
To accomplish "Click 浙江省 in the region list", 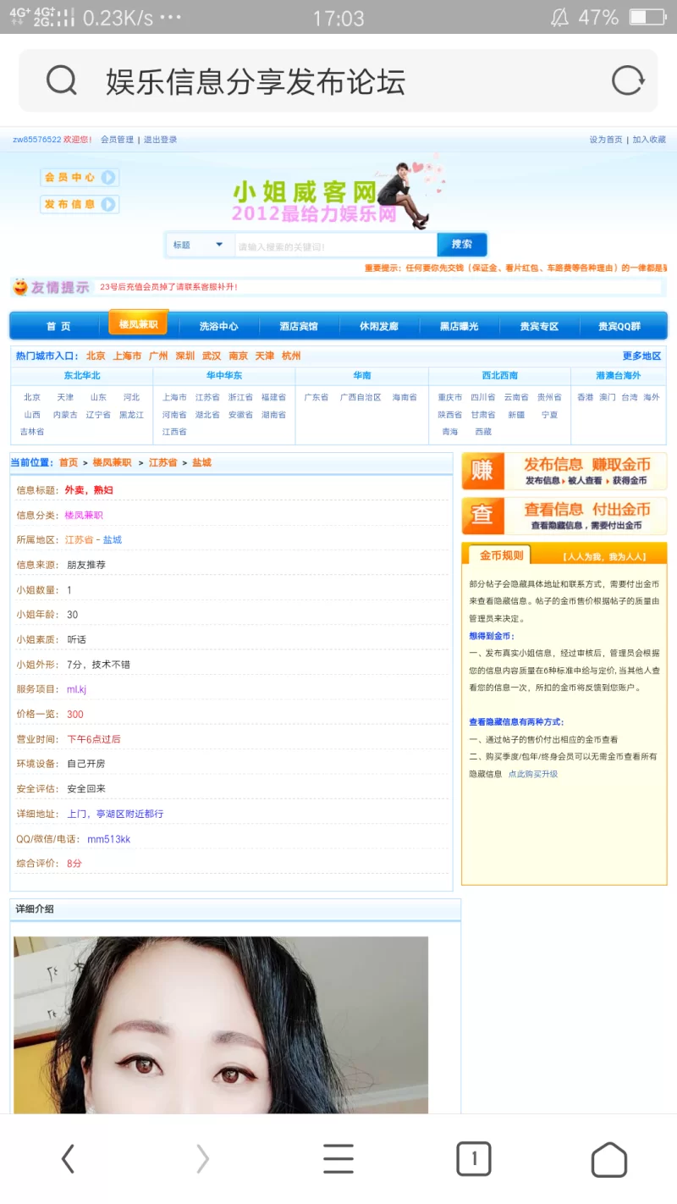I will 240,397.
